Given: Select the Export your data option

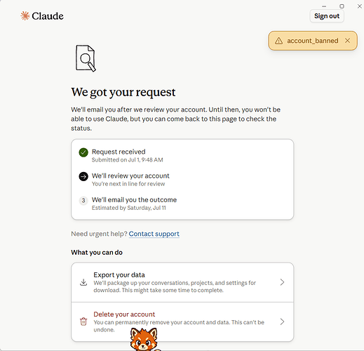Looking at the screenshot, I should [x=182, y=282].
